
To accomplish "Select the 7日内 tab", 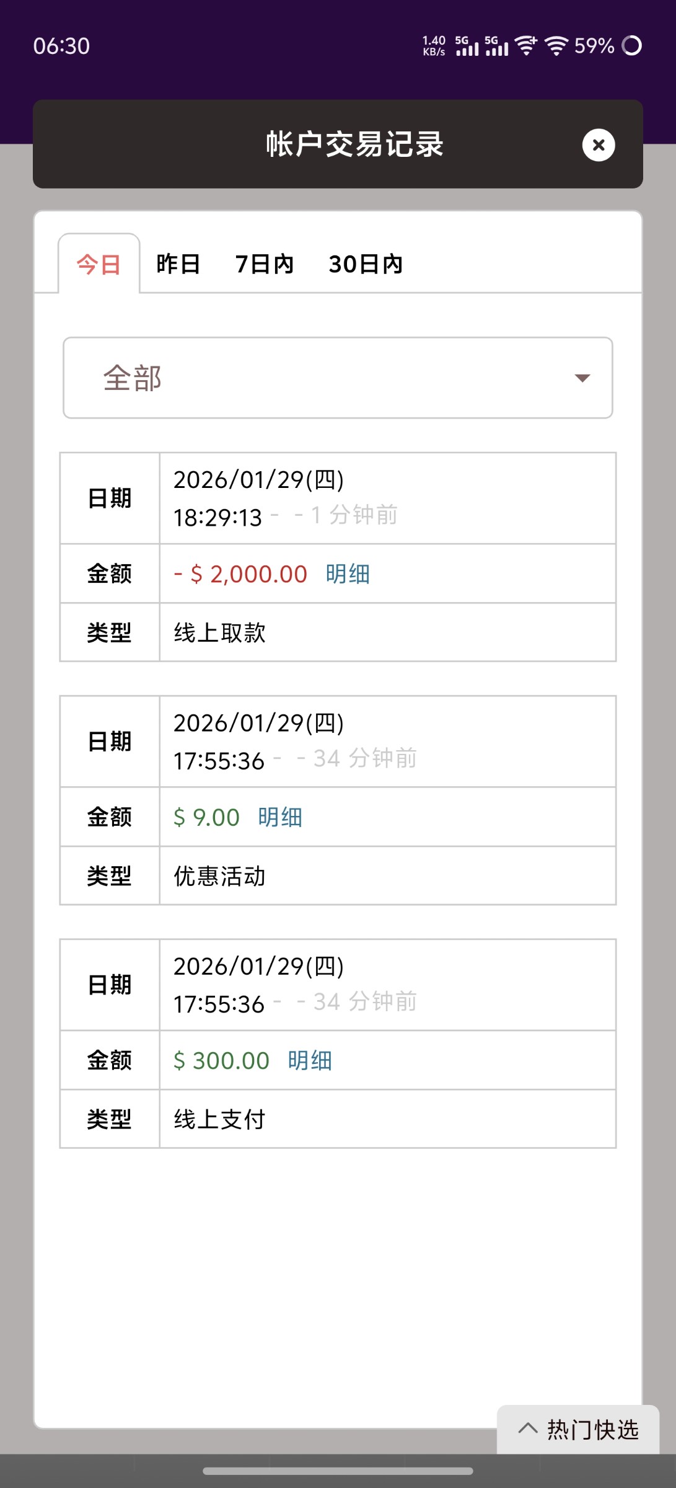I will click(x=265, y=265).
